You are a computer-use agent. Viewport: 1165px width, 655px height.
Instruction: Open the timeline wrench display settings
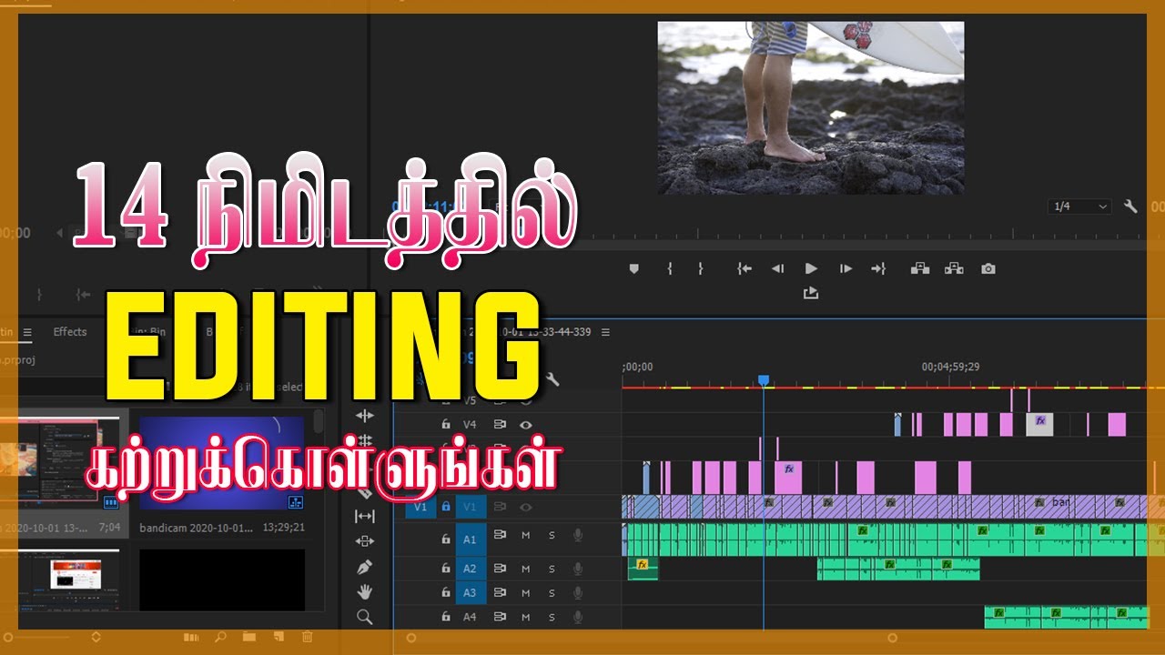(552, 379)
